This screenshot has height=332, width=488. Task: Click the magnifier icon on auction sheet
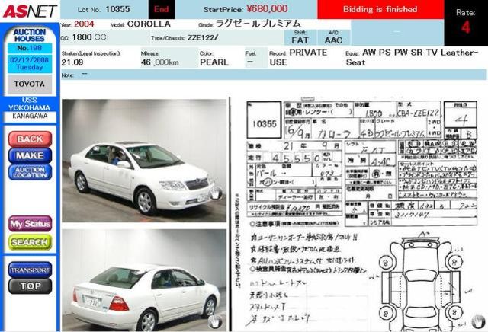[x=478, y=322]
